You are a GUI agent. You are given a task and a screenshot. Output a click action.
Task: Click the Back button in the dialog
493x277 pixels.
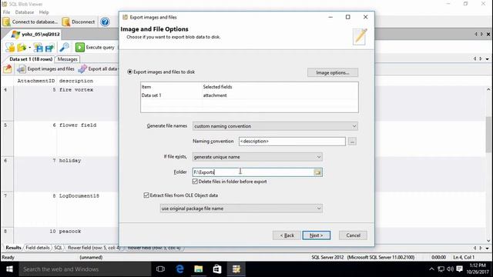pos(287,235)
